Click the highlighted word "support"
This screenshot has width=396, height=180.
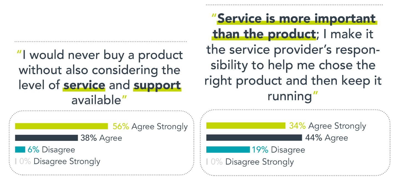(x=157, y=85)
